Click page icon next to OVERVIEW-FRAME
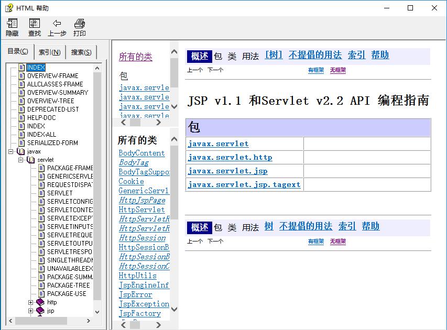The image size is (447, 330). [21, 75]
